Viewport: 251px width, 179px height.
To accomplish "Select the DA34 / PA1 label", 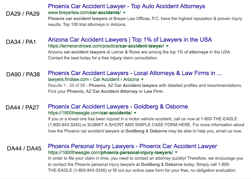I will click(21, 42).
